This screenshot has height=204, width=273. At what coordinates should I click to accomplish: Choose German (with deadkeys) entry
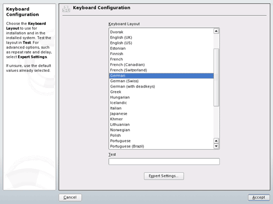point(161,86)
